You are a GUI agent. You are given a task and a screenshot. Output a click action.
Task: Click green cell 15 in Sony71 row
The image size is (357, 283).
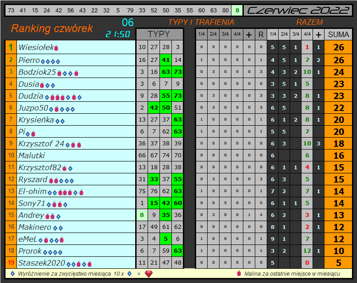(154, 203)
